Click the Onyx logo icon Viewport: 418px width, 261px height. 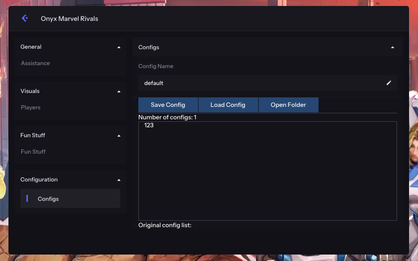coord(25,18)
